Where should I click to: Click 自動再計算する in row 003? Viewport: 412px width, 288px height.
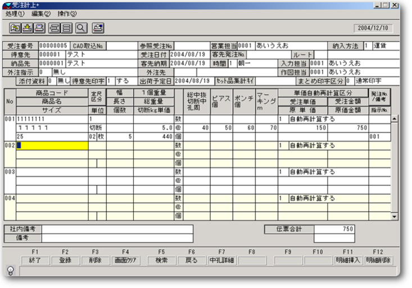coord(312,172)
